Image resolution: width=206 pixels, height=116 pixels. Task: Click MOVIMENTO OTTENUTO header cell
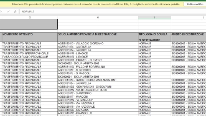[30, 37]
